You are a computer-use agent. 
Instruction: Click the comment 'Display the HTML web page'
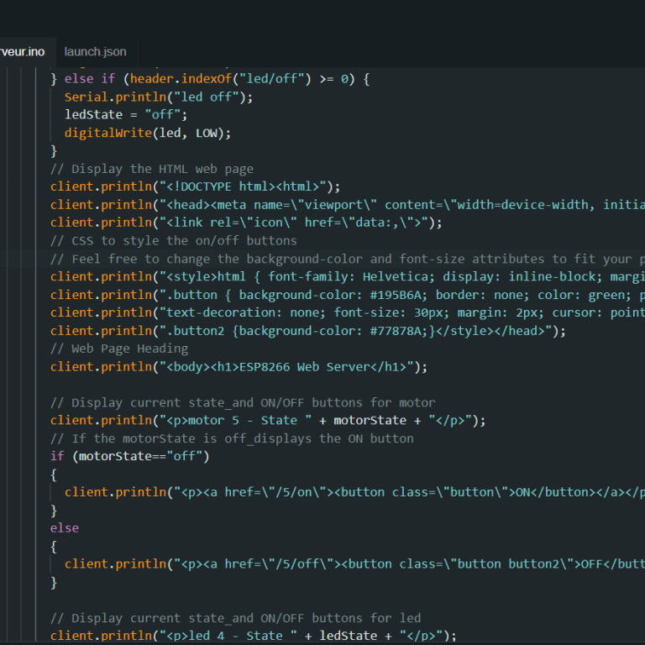tap(152, 169)
